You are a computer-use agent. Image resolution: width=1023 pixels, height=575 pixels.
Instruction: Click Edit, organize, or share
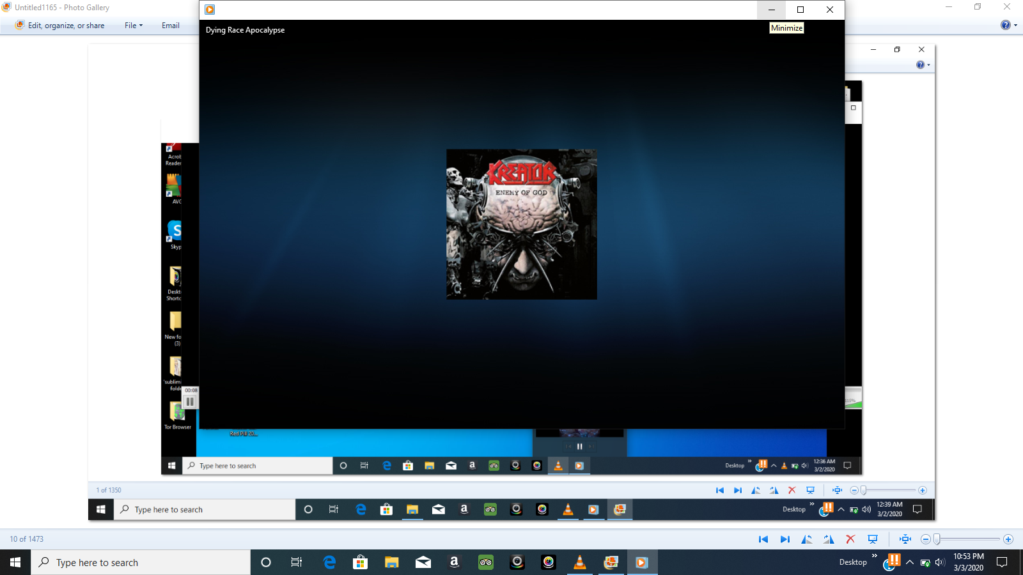60,26
